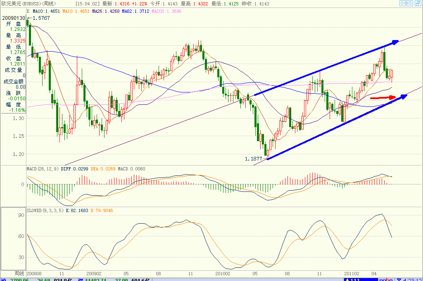Click the 周线 label beside the time axis

tap(19, 274)
